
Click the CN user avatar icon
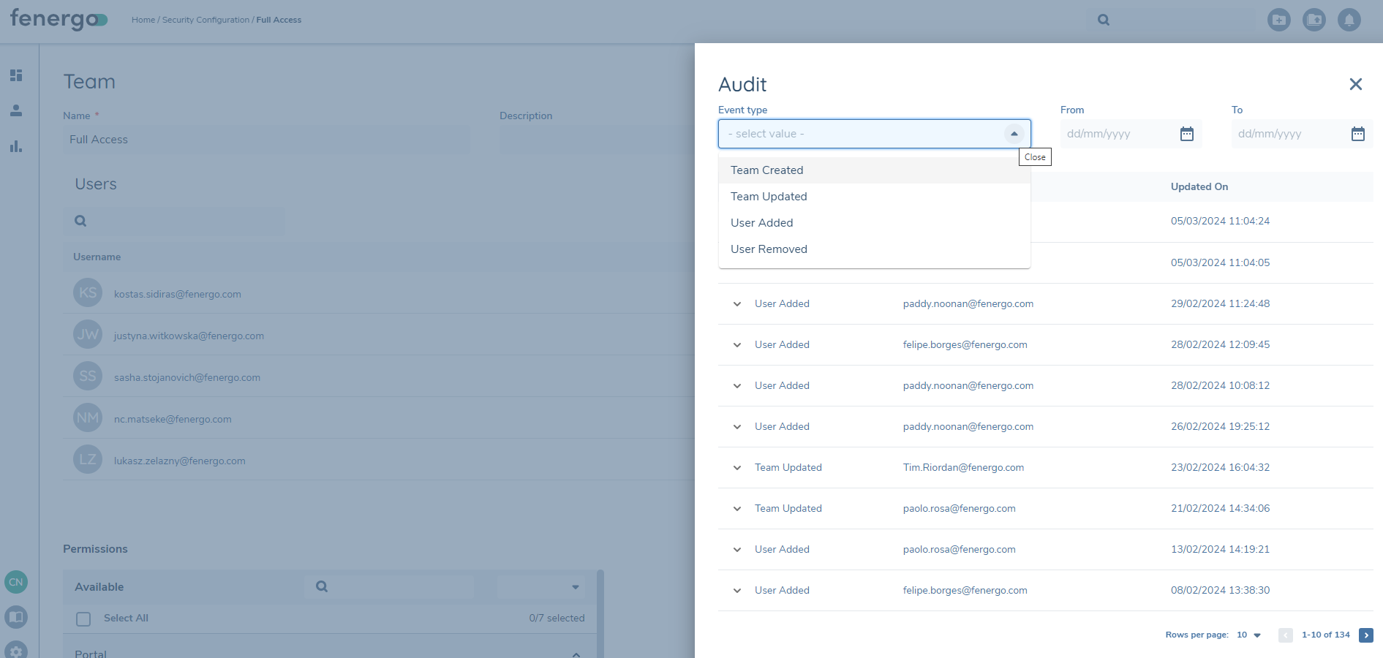click(x=16, y=582)
